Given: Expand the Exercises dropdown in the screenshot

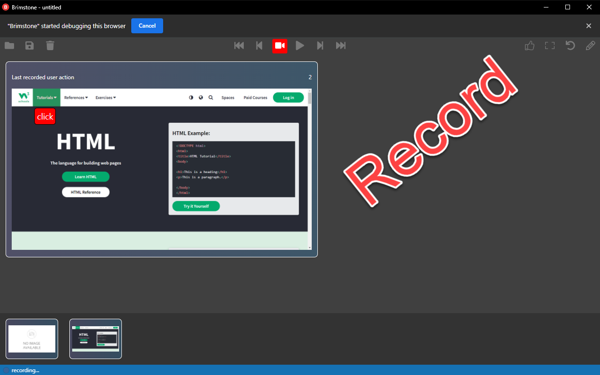Looking at the screenshot, I should (105, 97).
